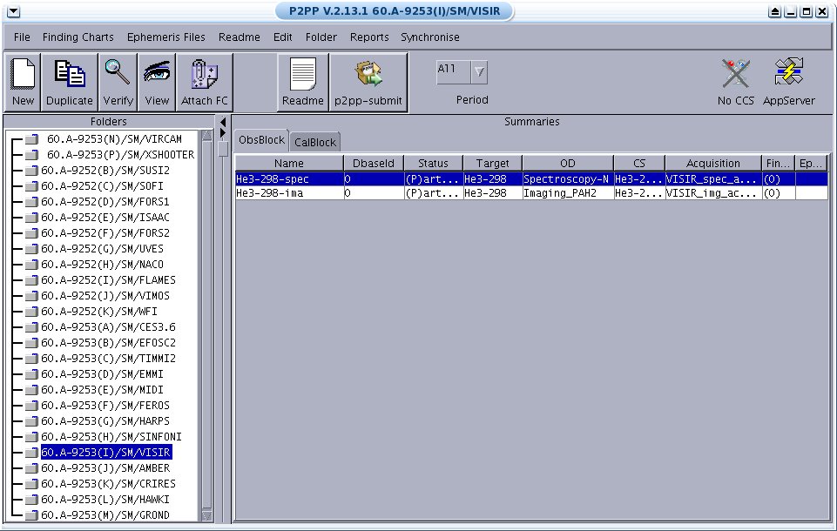Open the Ephemeris Files menu
This screenshot has width=837, height=531.
pyautogui.click(x=166, y=37)
